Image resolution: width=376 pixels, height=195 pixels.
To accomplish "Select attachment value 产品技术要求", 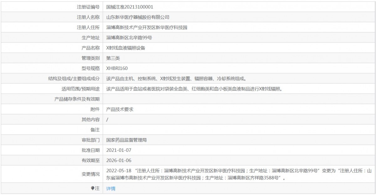I will (120, 109).
